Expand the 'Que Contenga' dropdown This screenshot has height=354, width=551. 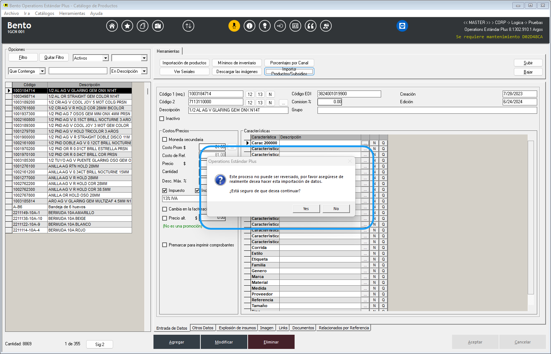pos(42,71)
